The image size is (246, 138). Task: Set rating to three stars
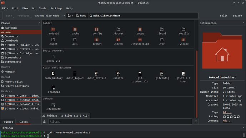231,116
